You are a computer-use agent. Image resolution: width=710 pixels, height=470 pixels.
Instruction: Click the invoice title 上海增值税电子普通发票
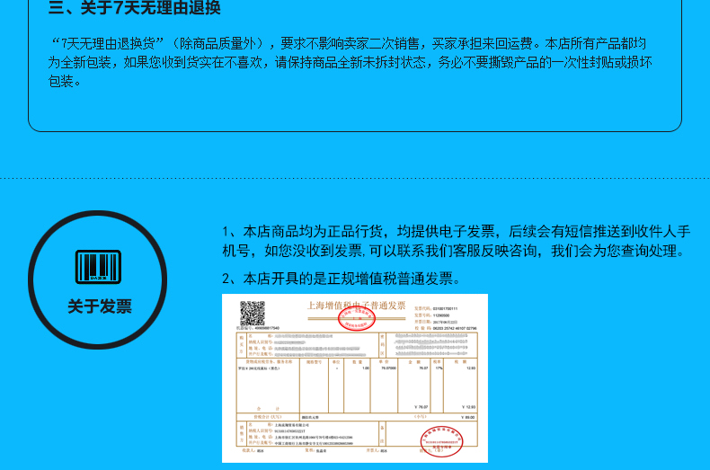[357, 306]
